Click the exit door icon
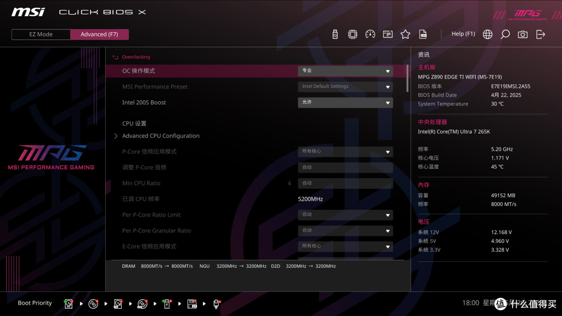Viewport: 562px width, 316px height. click(x=541, y=34)
